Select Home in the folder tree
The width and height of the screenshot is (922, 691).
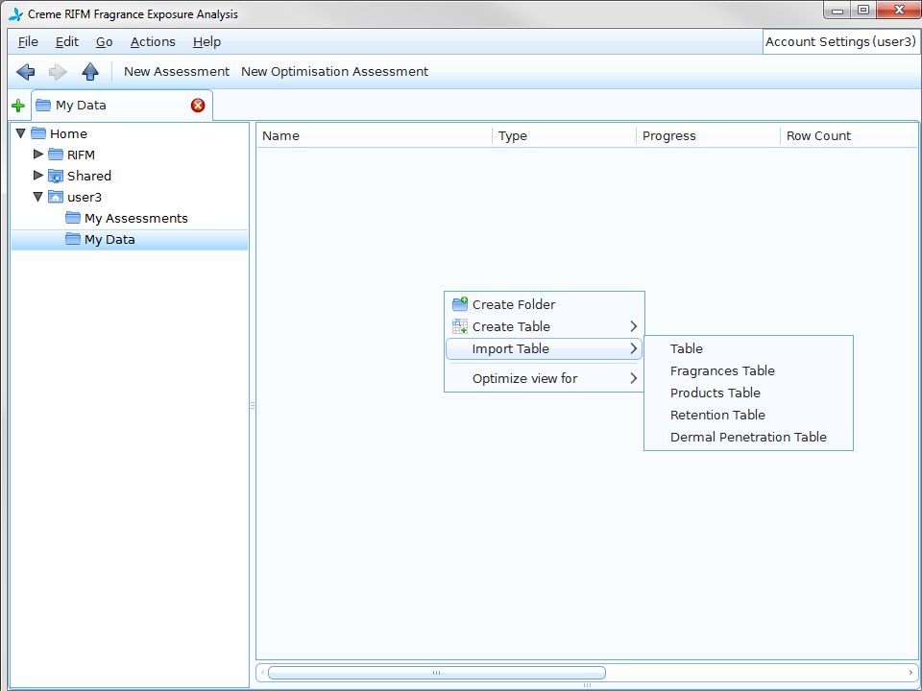tap(68, 134)
